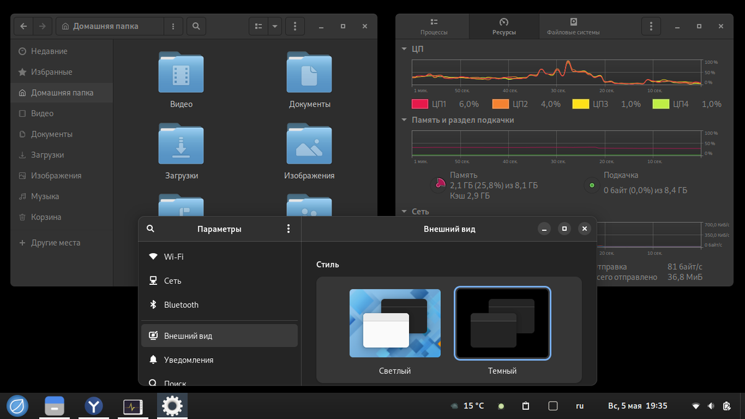
Task: Launch Yandex browser from taskbar
Action: coord(94,406)
